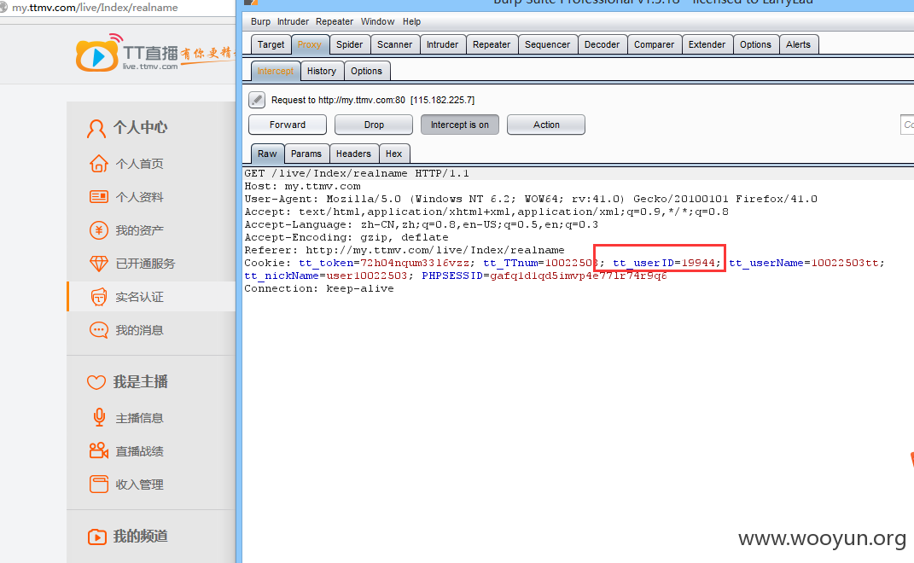This screenshot has width=914, height=563.
Task: Click the GET /live/Index/realname request line
Action: [x=357, y=173]
